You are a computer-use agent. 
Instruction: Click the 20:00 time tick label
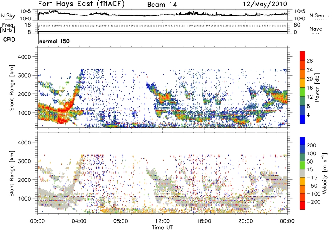coord(246,221)
